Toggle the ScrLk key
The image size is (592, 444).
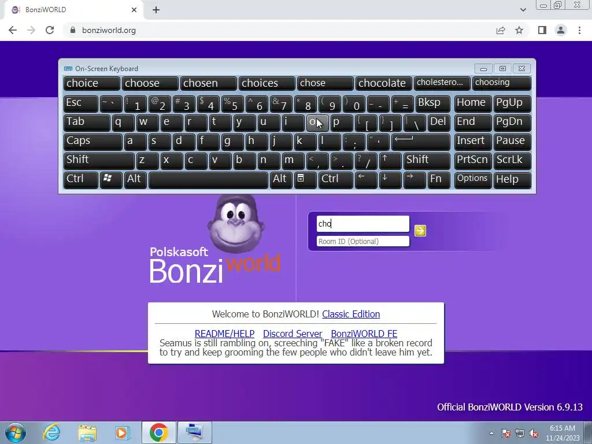pyautogui.click(x=512, y=161)
